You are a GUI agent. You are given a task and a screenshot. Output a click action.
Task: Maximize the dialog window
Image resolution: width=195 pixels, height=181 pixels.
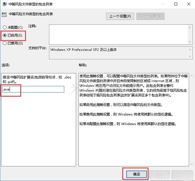pyautogui.click(x=176, y=4)
